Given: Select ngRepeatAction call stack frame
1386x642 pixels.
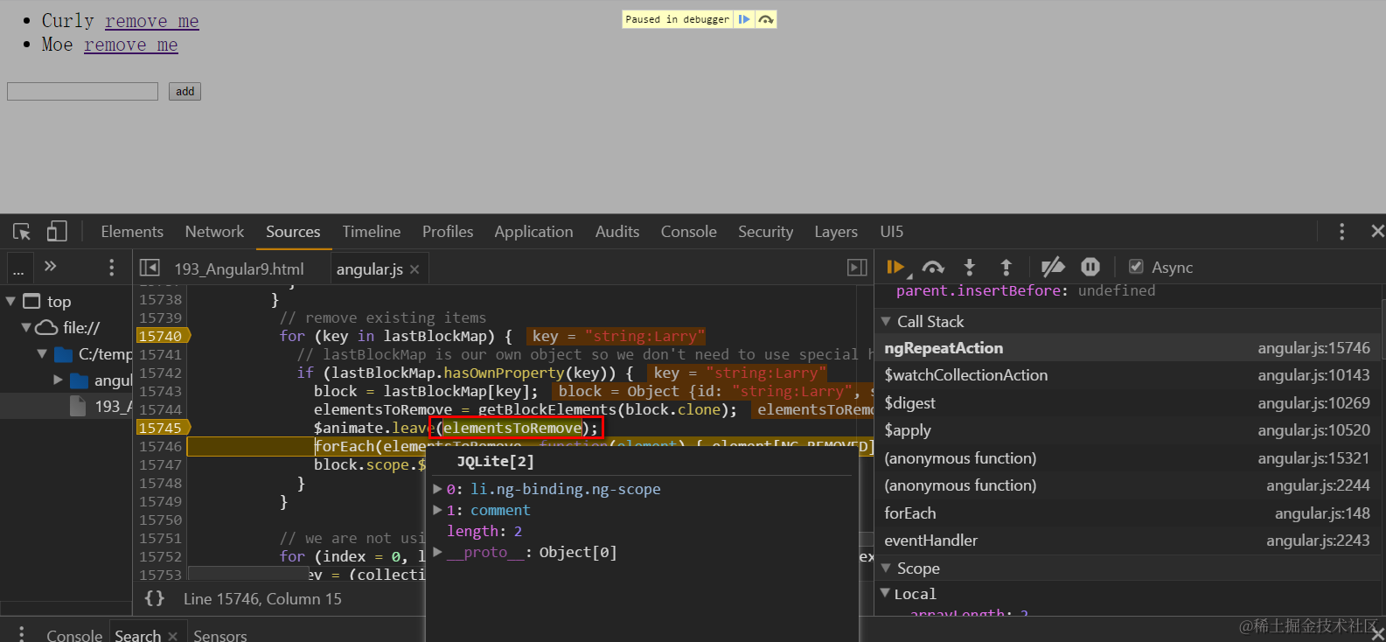Looking at the screenshot, I should 1127,348.
